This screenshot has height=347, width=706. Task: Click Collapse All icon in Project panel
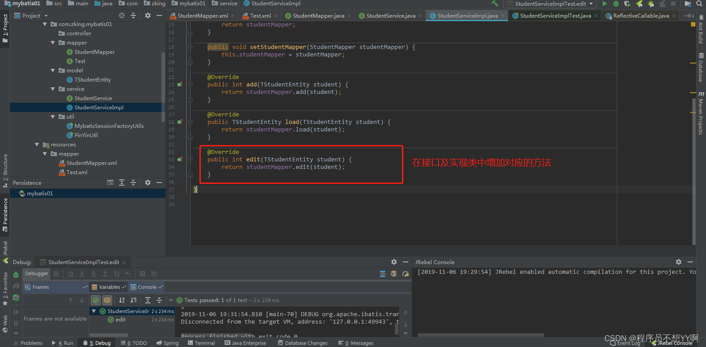pos(133,15)
